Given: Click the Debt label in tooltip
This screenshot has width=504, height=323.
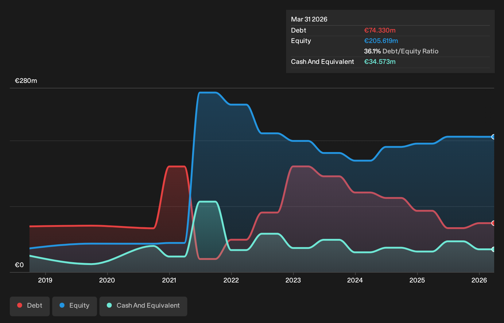Looking at the screenshot, I should 299,30.
